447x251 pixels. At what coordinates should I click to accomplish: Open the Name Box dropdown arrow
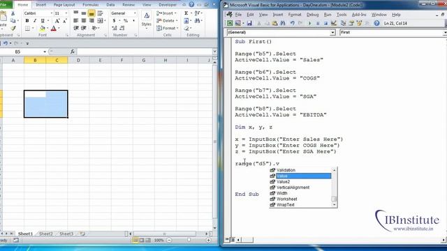45,52
